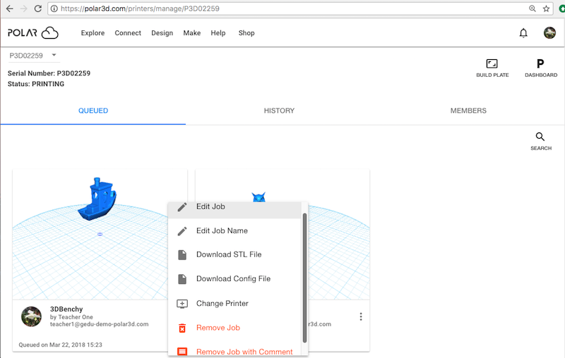The height and width of the screenshot is (358, 565).
Task: Open the Connect menu
Action: (x=128, y=33)
